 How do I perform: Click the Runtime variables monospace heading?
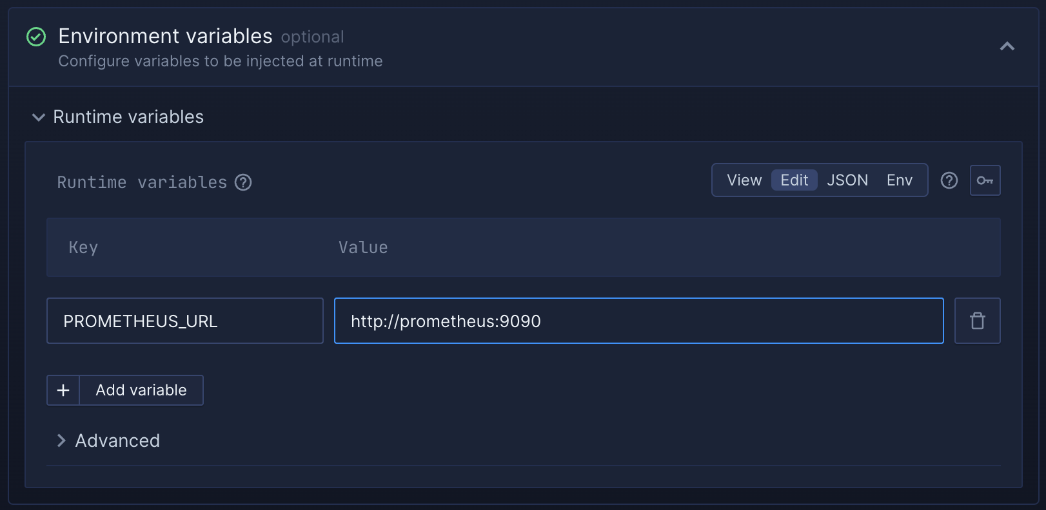pyautogui.click(x=143, y=183)
